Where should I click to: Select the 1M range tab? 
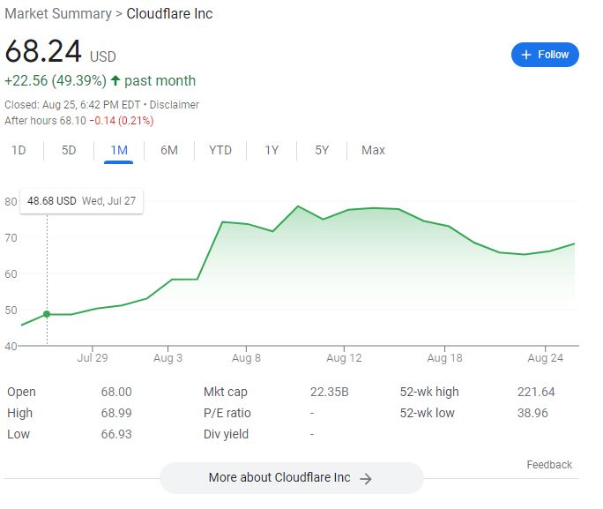[x=119, y=150]
